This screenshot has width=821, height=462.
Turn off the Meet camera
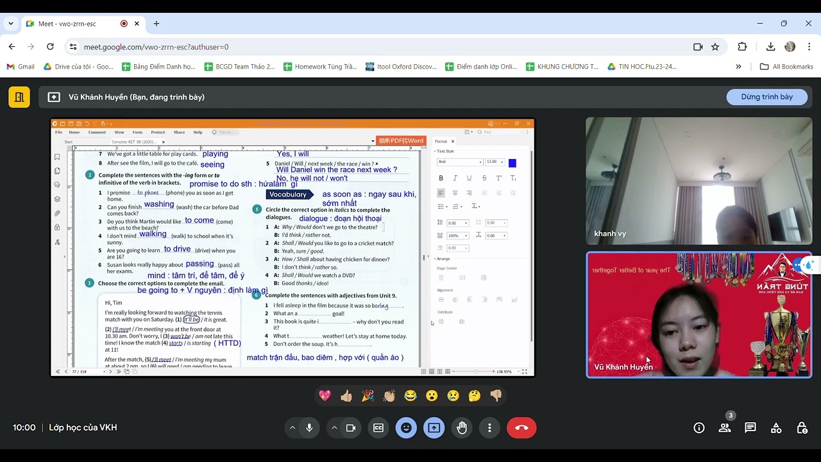pyautogui.click(x=351, y=428)
